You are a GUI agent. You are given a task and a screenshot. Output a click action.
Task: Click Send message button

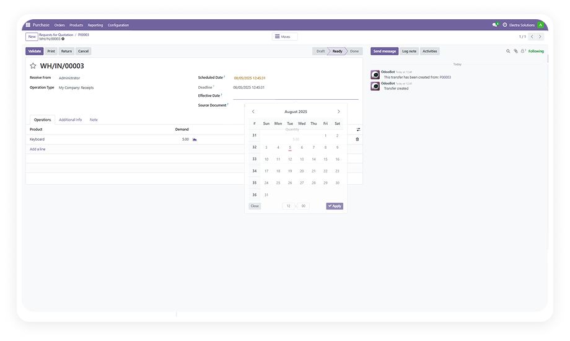click(x=385, y=51)
